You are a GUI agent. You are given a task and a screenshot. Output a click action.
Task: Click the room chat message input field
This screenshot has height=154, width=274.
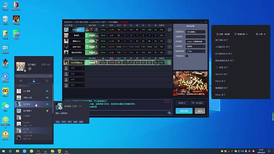pyautogui.click(x=128, y=113)
